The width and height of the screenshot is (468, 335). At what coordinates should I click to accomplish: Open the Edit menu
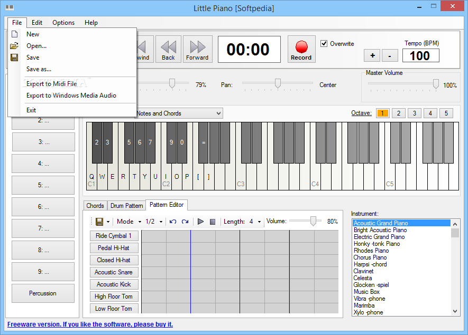37,23
